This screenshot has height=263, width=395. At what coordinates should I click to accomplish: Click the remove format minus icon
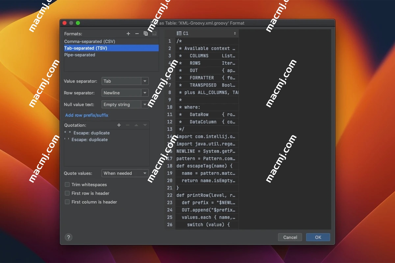[137, 33]
